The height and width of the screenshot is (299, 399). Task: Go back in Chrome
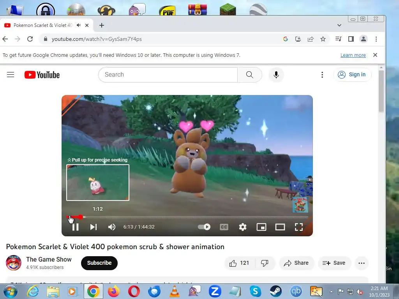coord(5,39)
